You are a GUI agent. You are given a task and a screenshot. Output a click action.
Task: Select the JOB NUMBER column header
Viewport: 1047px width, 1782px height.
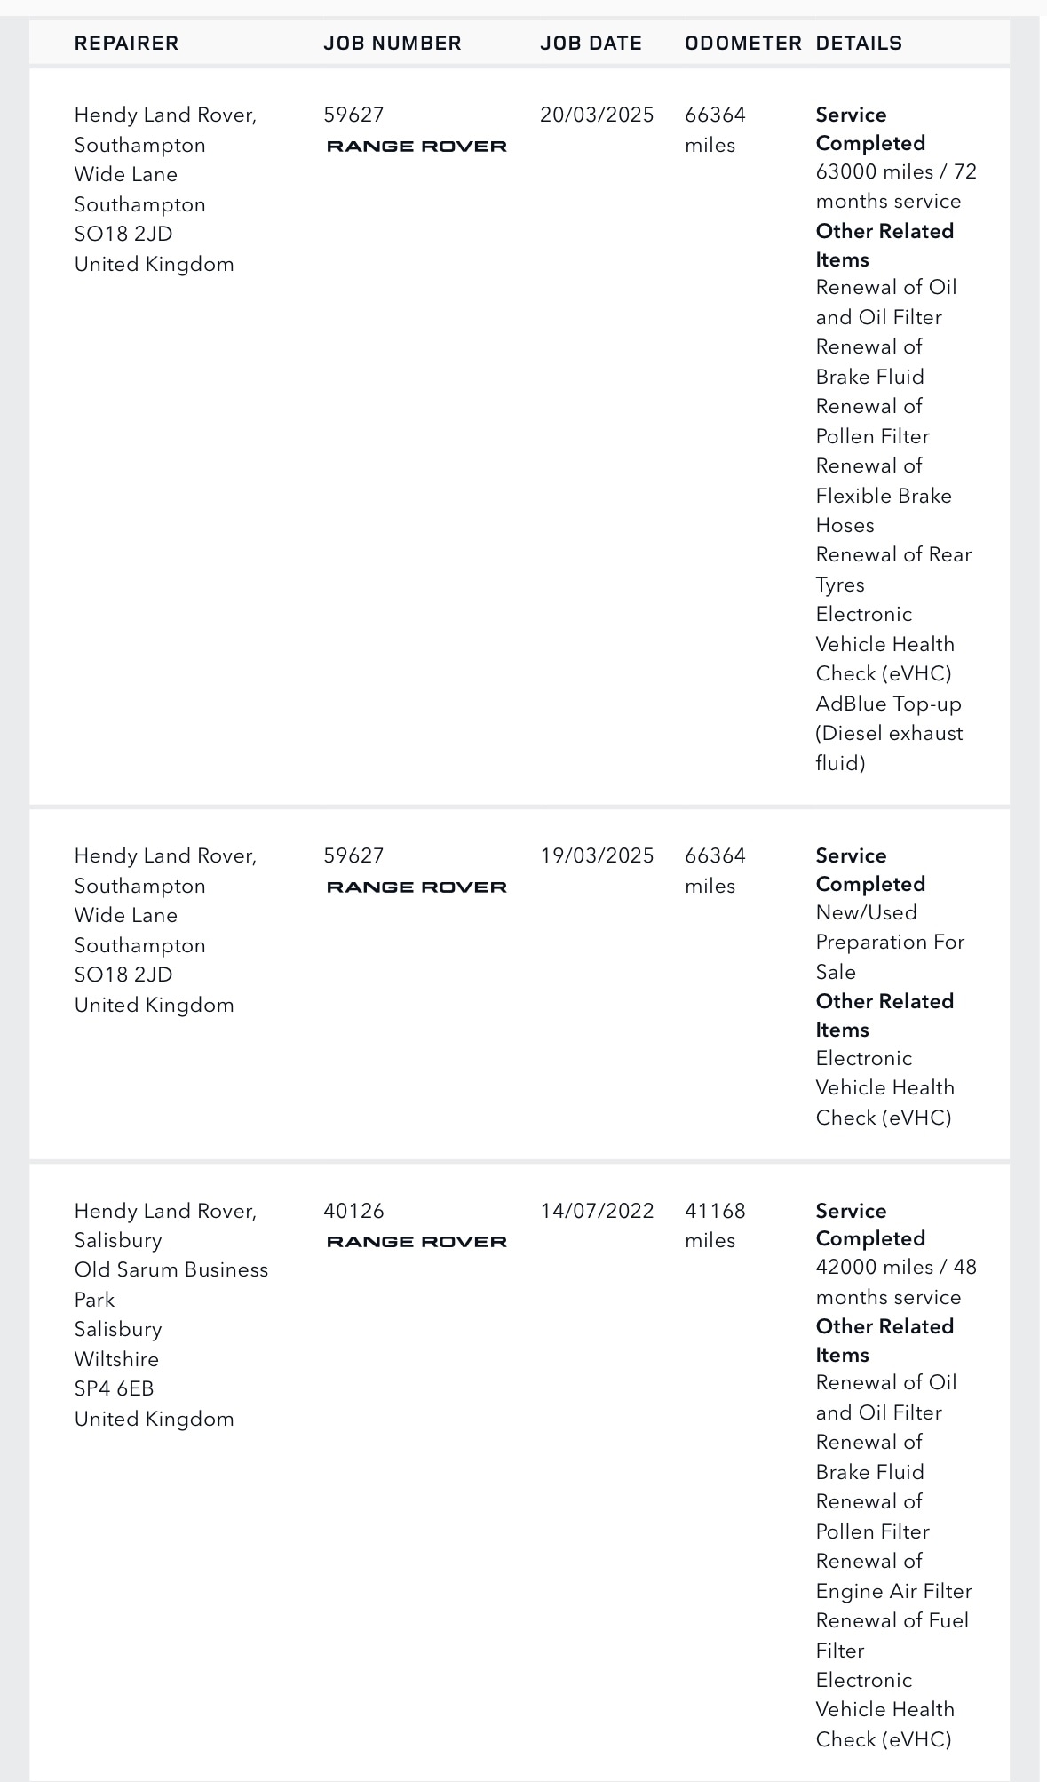(392, 43)
